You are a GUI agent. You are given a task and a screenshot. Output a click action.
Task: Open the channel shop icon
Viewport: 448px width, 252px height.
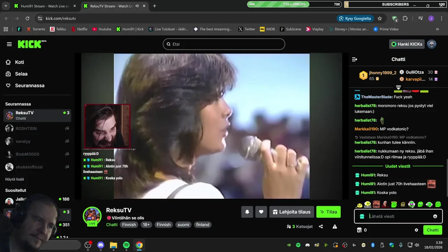tap(359, 230)
